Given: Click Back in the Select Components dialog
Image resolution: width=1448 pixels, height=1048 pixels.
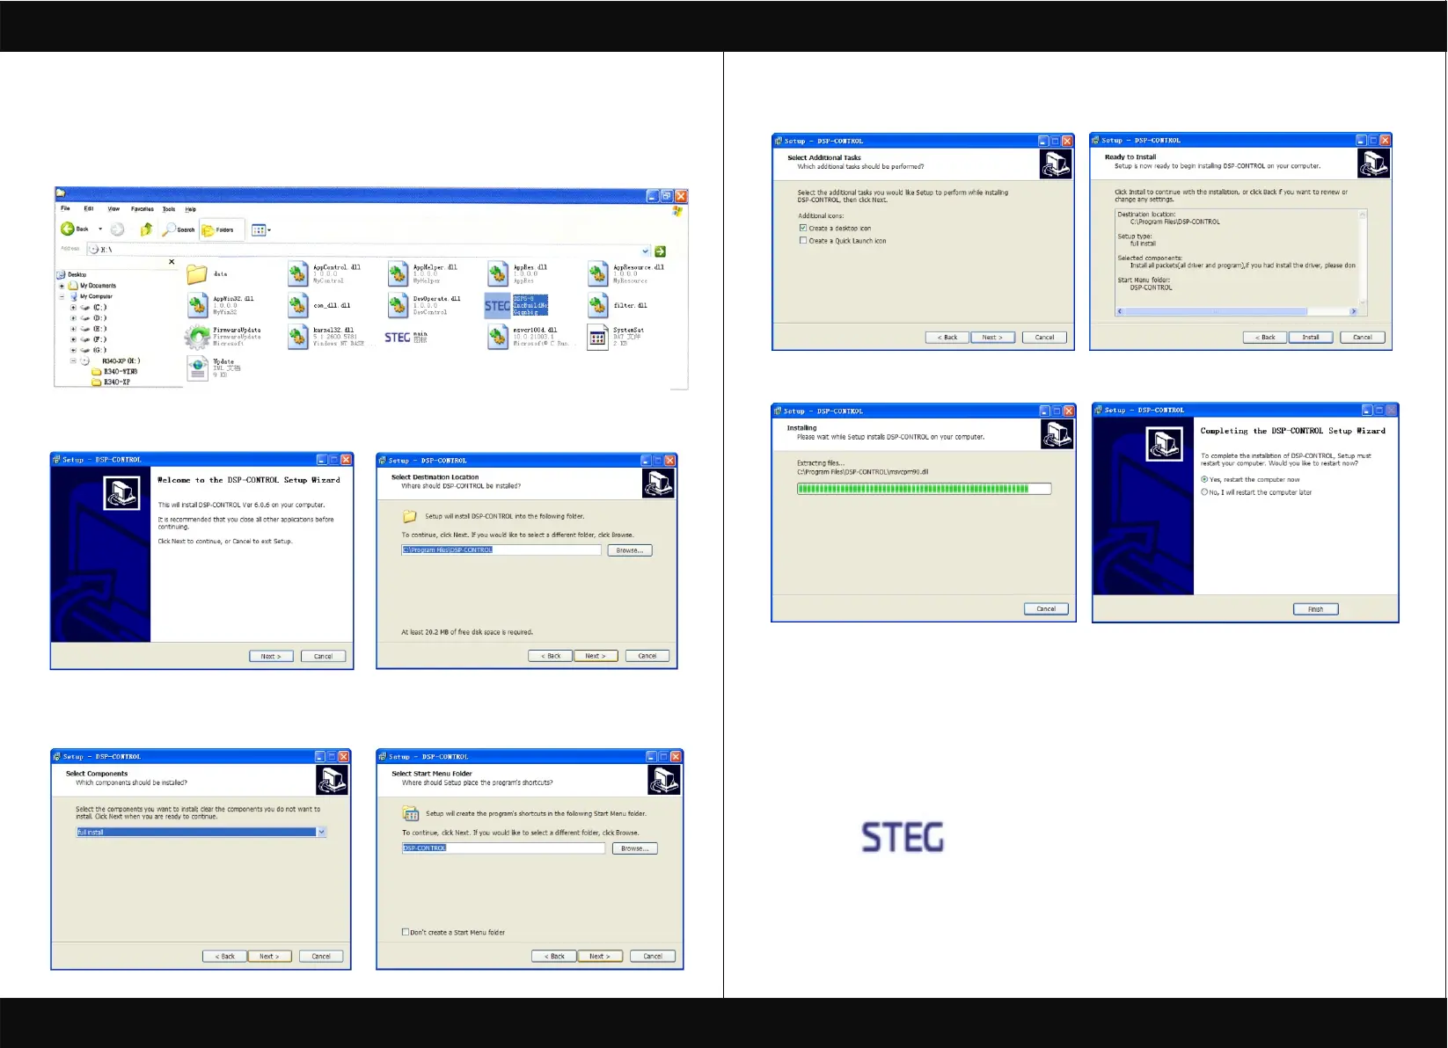Looking at the screenshot, I should click(225, 957).
